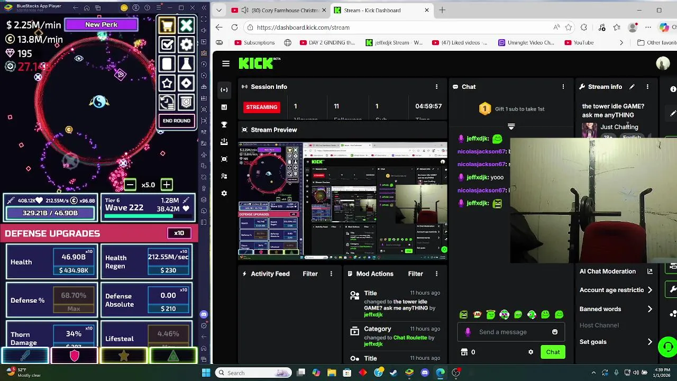
Task: Open the history clock icon in game
Action: pyautogui.click(x=167, y=102)
